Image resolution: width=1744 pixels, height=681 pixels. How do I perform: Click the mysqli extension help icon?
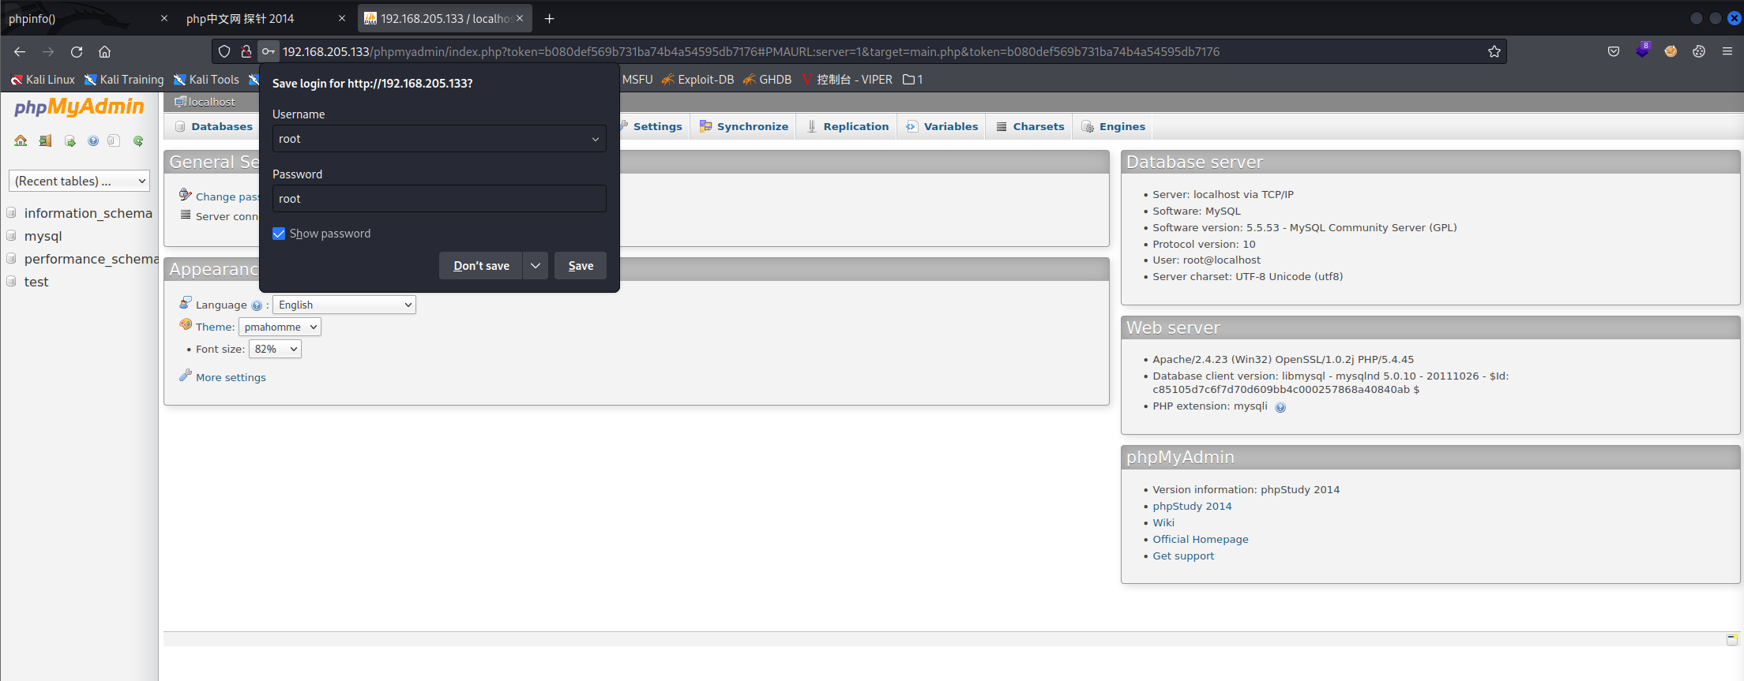1280,407
